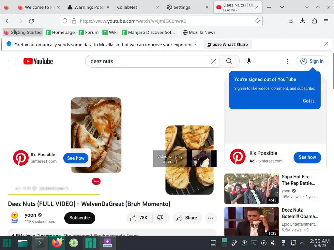Close the Settings tab
This screenshot has width=334, height=250.
pos(207,7)
